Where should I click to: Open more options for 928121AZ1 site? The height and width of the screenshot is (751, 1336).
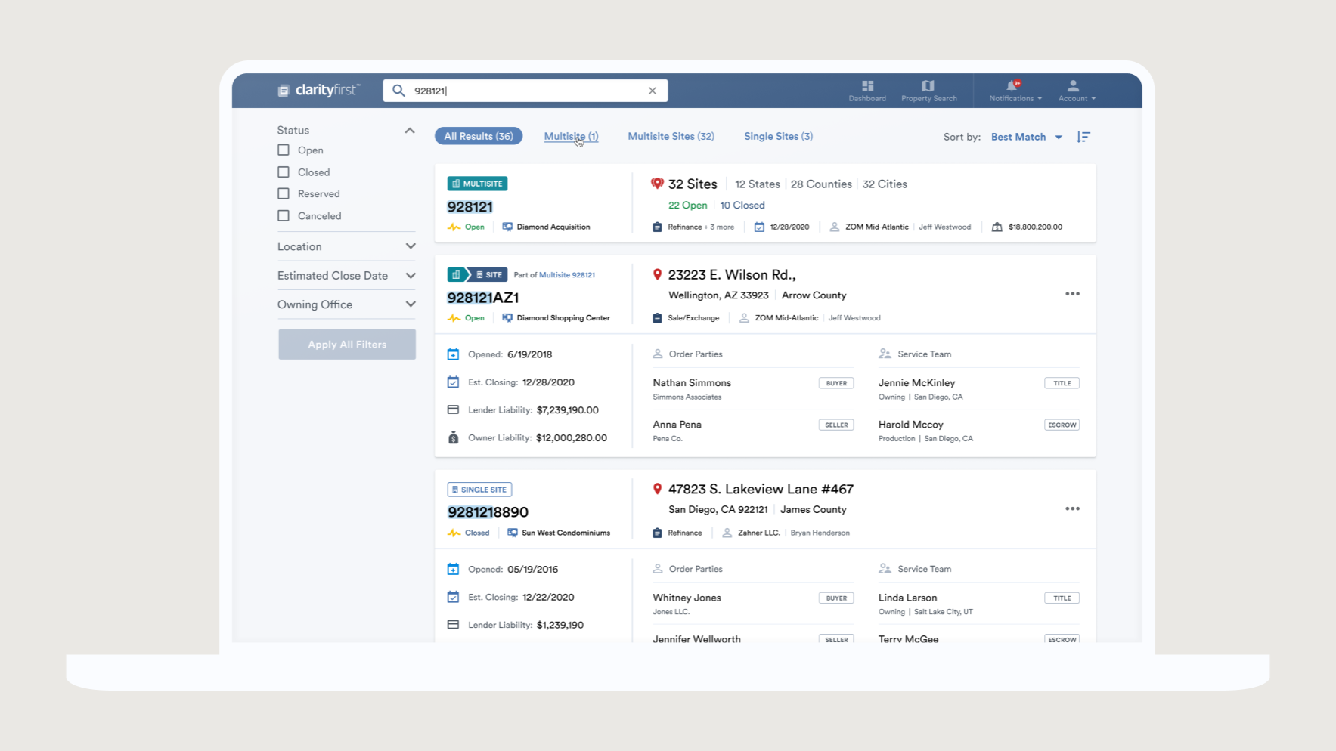1072,294
